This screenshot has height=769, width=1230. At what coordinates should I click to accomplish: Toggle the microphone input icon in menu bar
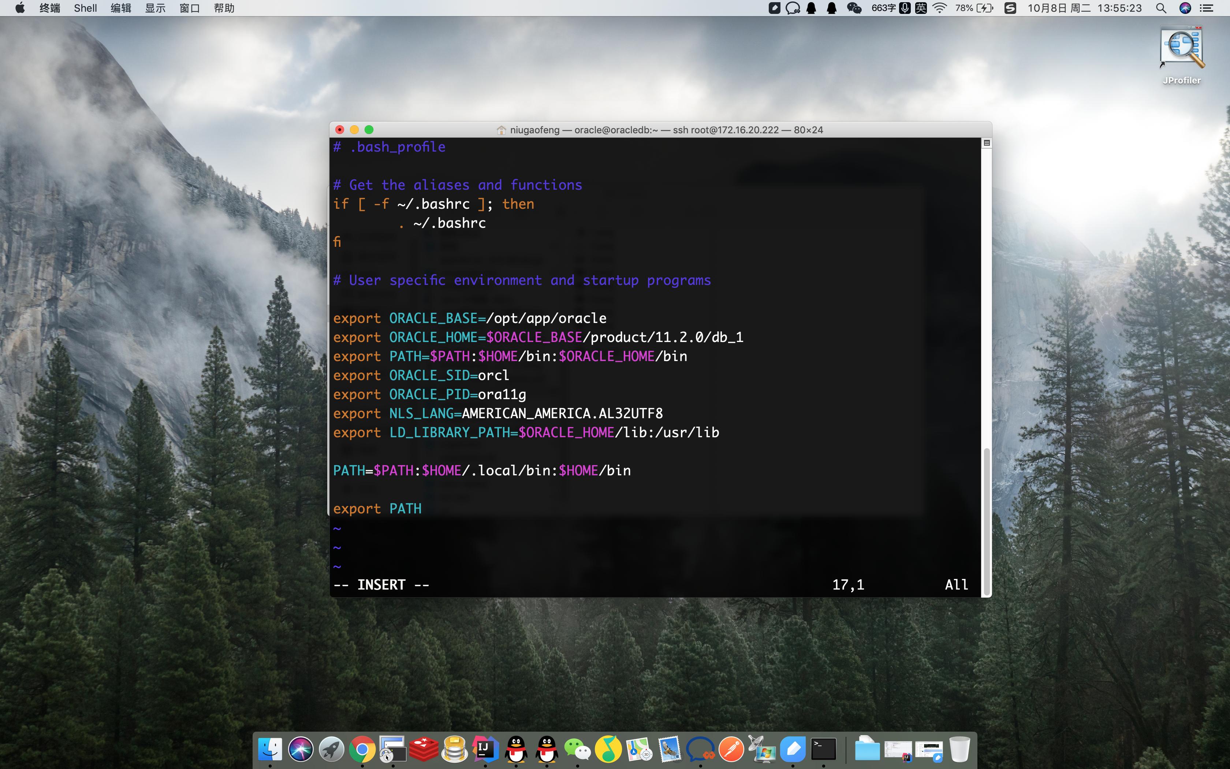pos(905,8)
